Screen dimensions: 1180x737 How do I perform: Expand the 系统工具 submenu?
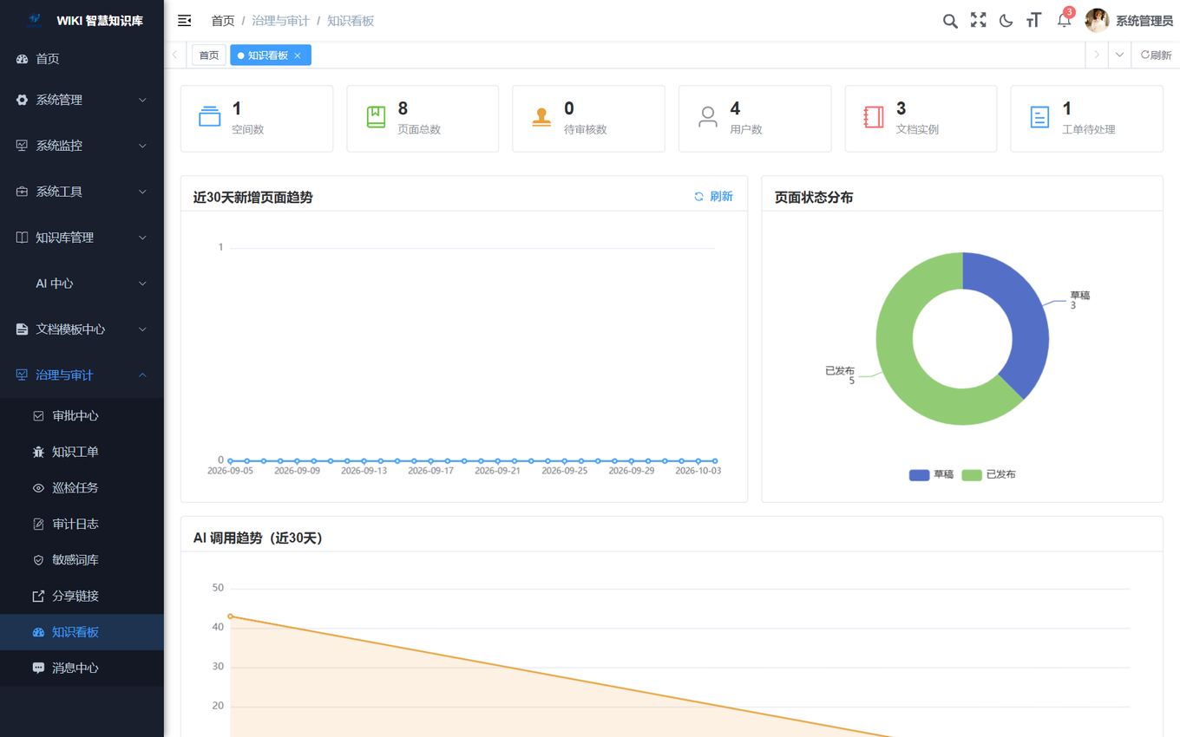point(82,192)
